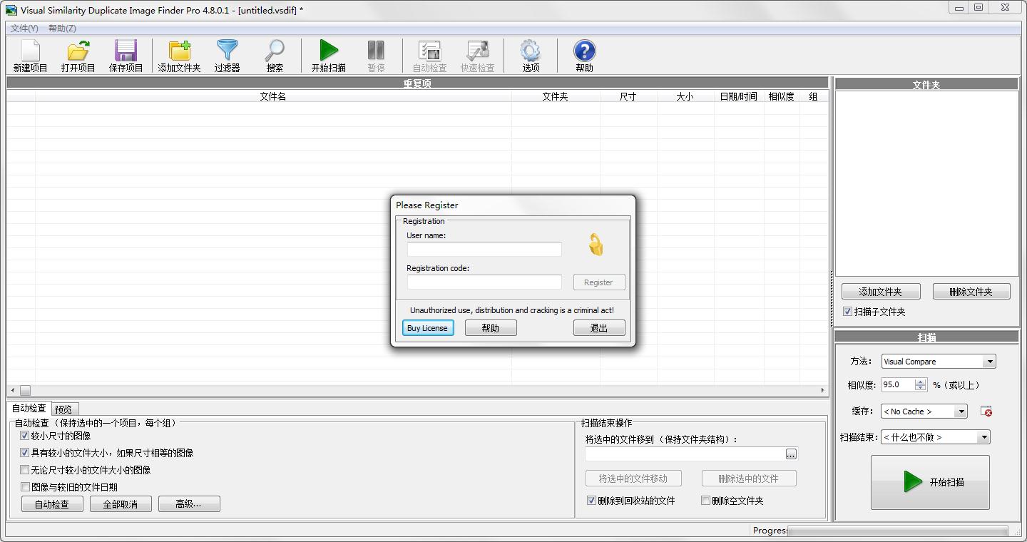1027x542 pixels.
Task: Click the 新建项目 (New Project) toolbar icon
Action: [30, 56]
